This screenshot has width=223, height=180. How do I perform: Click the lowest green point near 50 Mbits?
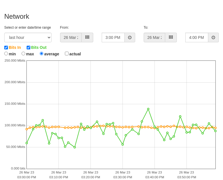(75, 147)
